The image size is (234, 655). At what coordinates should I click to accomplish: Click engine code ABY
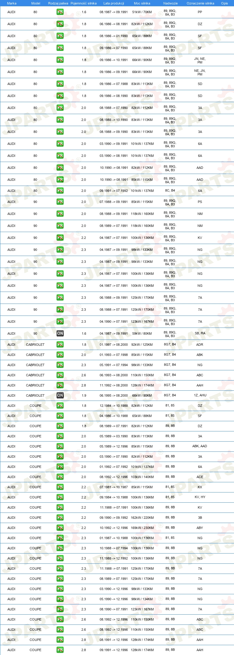(x=200, y=528)
